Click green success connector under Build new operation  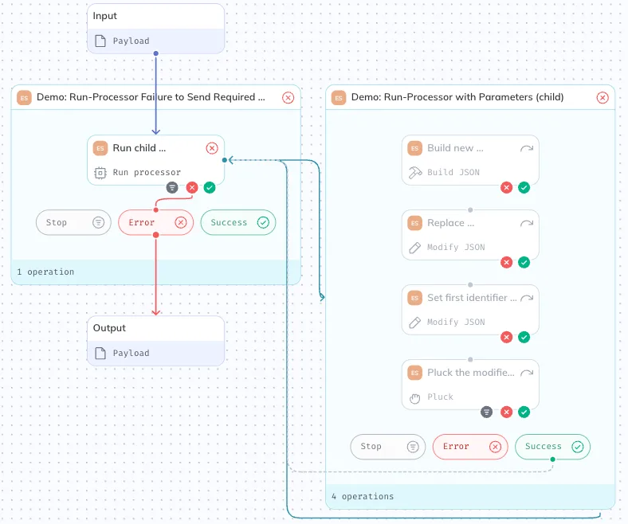pyautogui.click(x=524, y=187)
